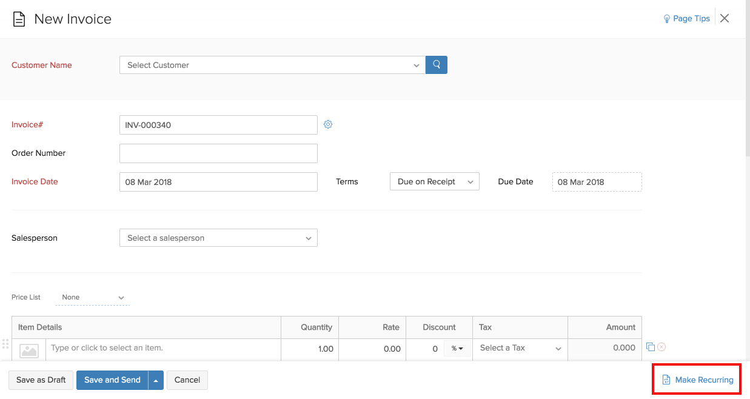This screenshot has height=399, width=750.
Task: Click the document icon next to New Invoice title
Action: tap(19, 19)
